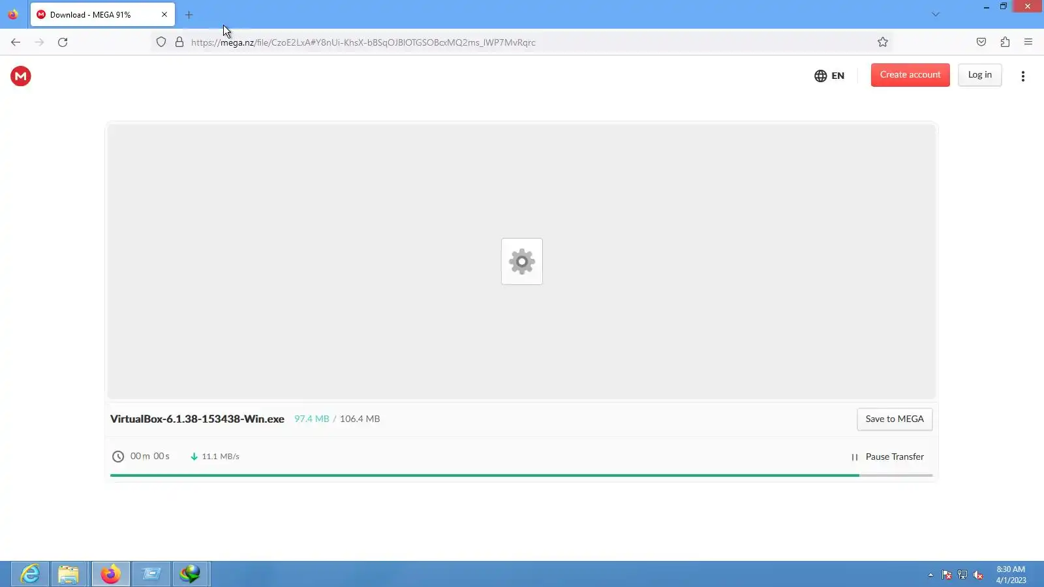Open the clock showing 8:30 AM
This screenshot has width=1044, height=587.
(1011, 575)
